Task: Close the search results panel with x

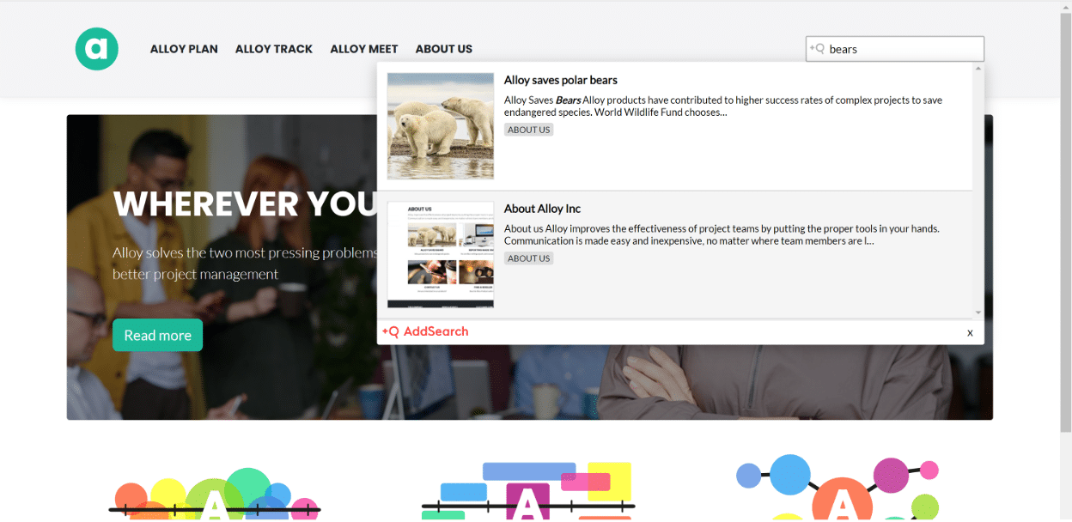Action: [970, 332]
